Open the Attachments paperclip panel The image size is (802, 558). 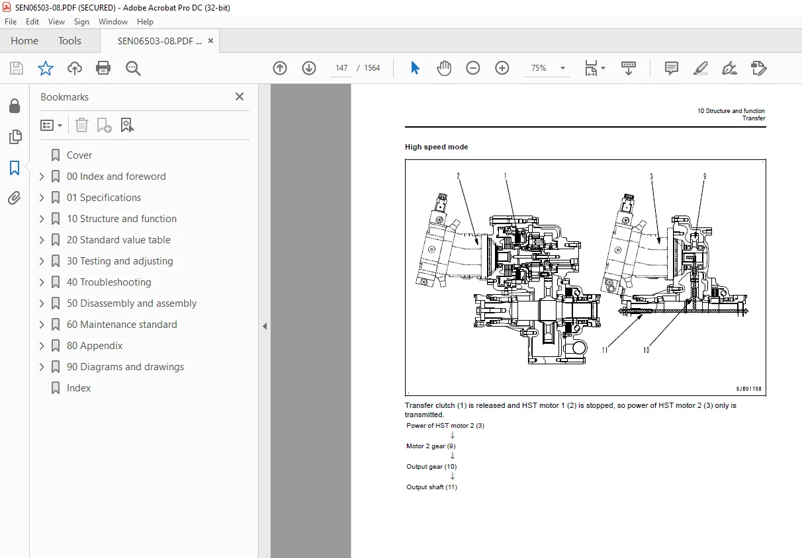coord(14,198)
